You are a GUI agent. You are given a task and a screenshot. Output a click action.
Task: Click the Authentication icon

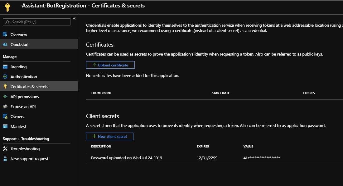click(5, 77)
